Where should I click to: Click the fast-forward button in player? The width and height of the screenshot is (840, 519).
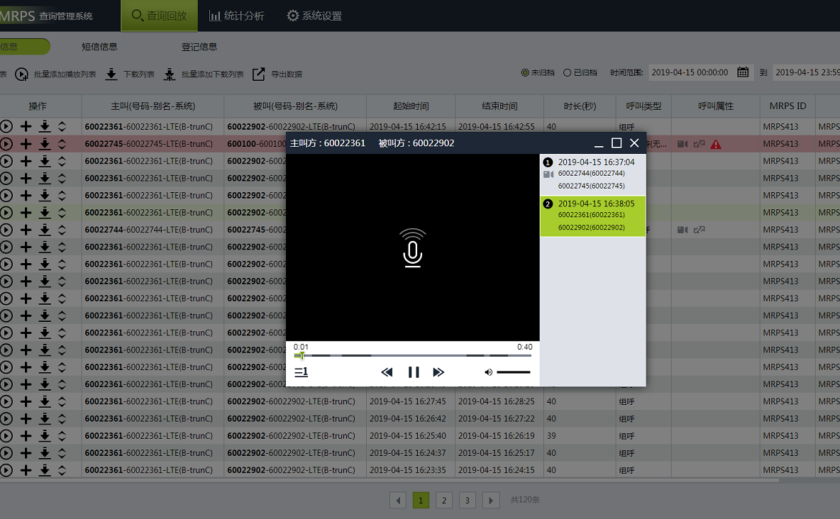[438, 372]
